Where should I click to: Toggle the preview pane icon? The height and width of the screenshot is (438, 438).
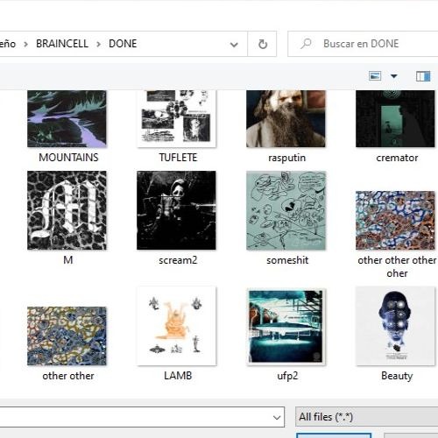(x=423, y=76)
